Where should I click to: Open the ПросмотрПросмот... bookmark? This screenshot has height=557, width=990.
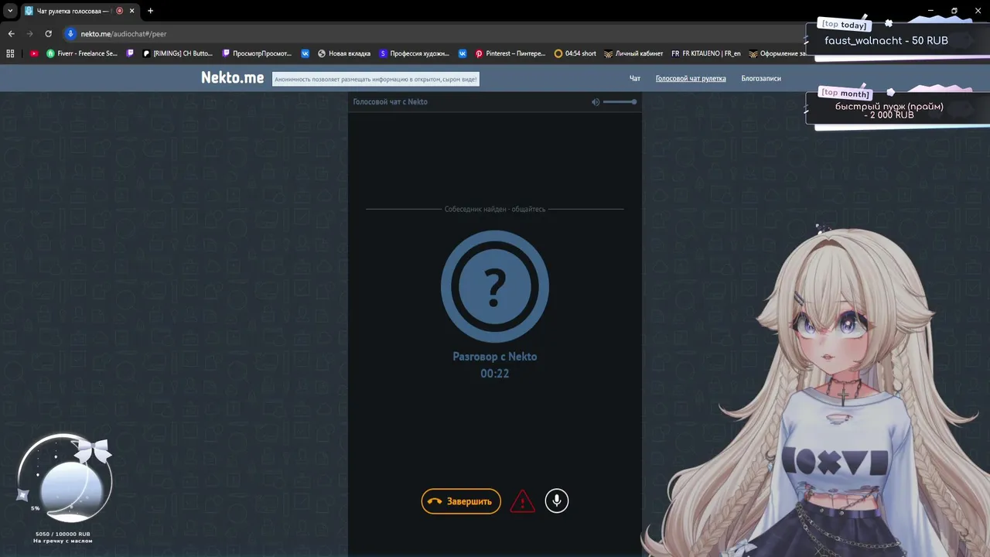tap(257, 53)
